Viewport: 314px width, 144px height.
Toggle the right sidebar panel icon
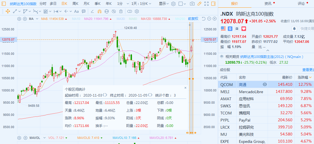click(214, 4)
